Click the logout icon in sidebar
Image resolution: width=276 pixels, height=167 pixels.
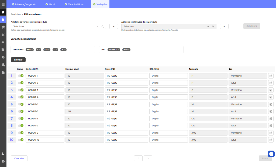(3, 161)
